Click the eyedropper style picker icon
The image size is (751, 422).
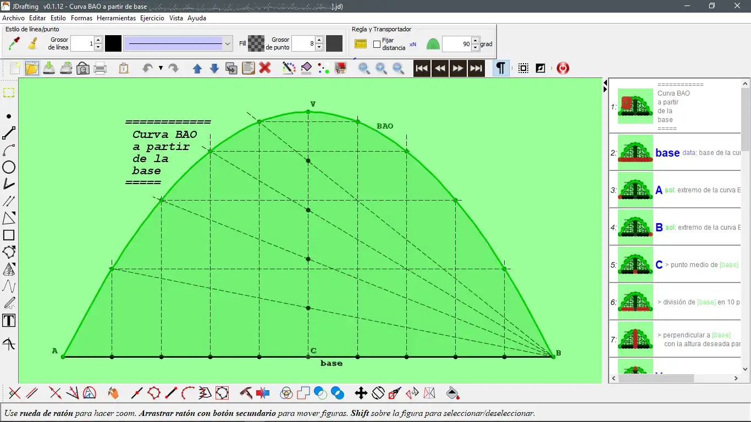pos(15,43)
